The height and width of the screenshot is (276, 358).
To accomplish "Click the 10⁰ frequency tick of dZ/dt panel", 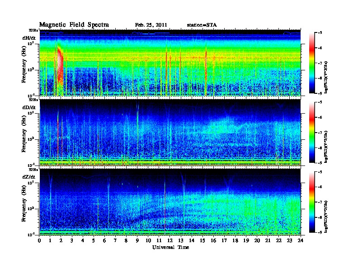I will 31,209.
